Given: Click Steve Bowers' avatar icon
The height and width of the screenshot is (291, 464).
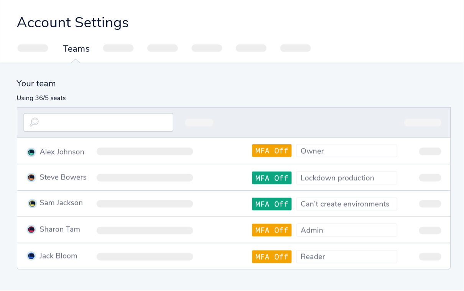Looking at the screenshot, I should 31,177.
